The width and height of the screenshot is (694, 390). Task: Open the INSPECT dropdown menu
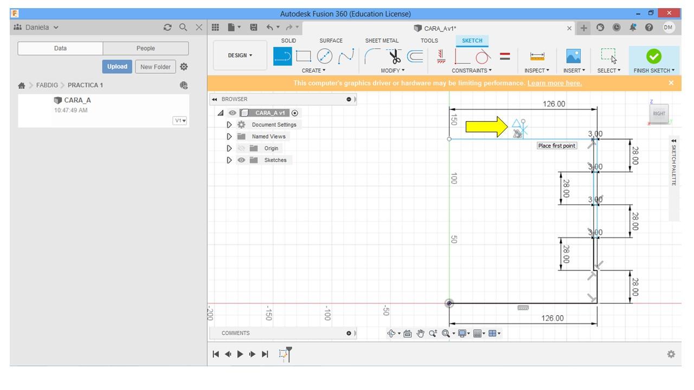(x=537, y=70)
